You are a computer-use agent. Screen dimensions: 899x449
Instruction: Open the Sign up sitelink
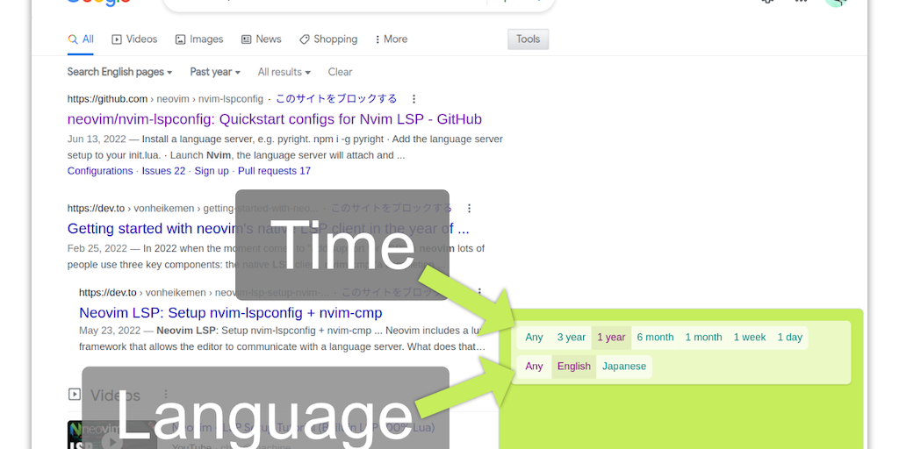coord(212,171)
